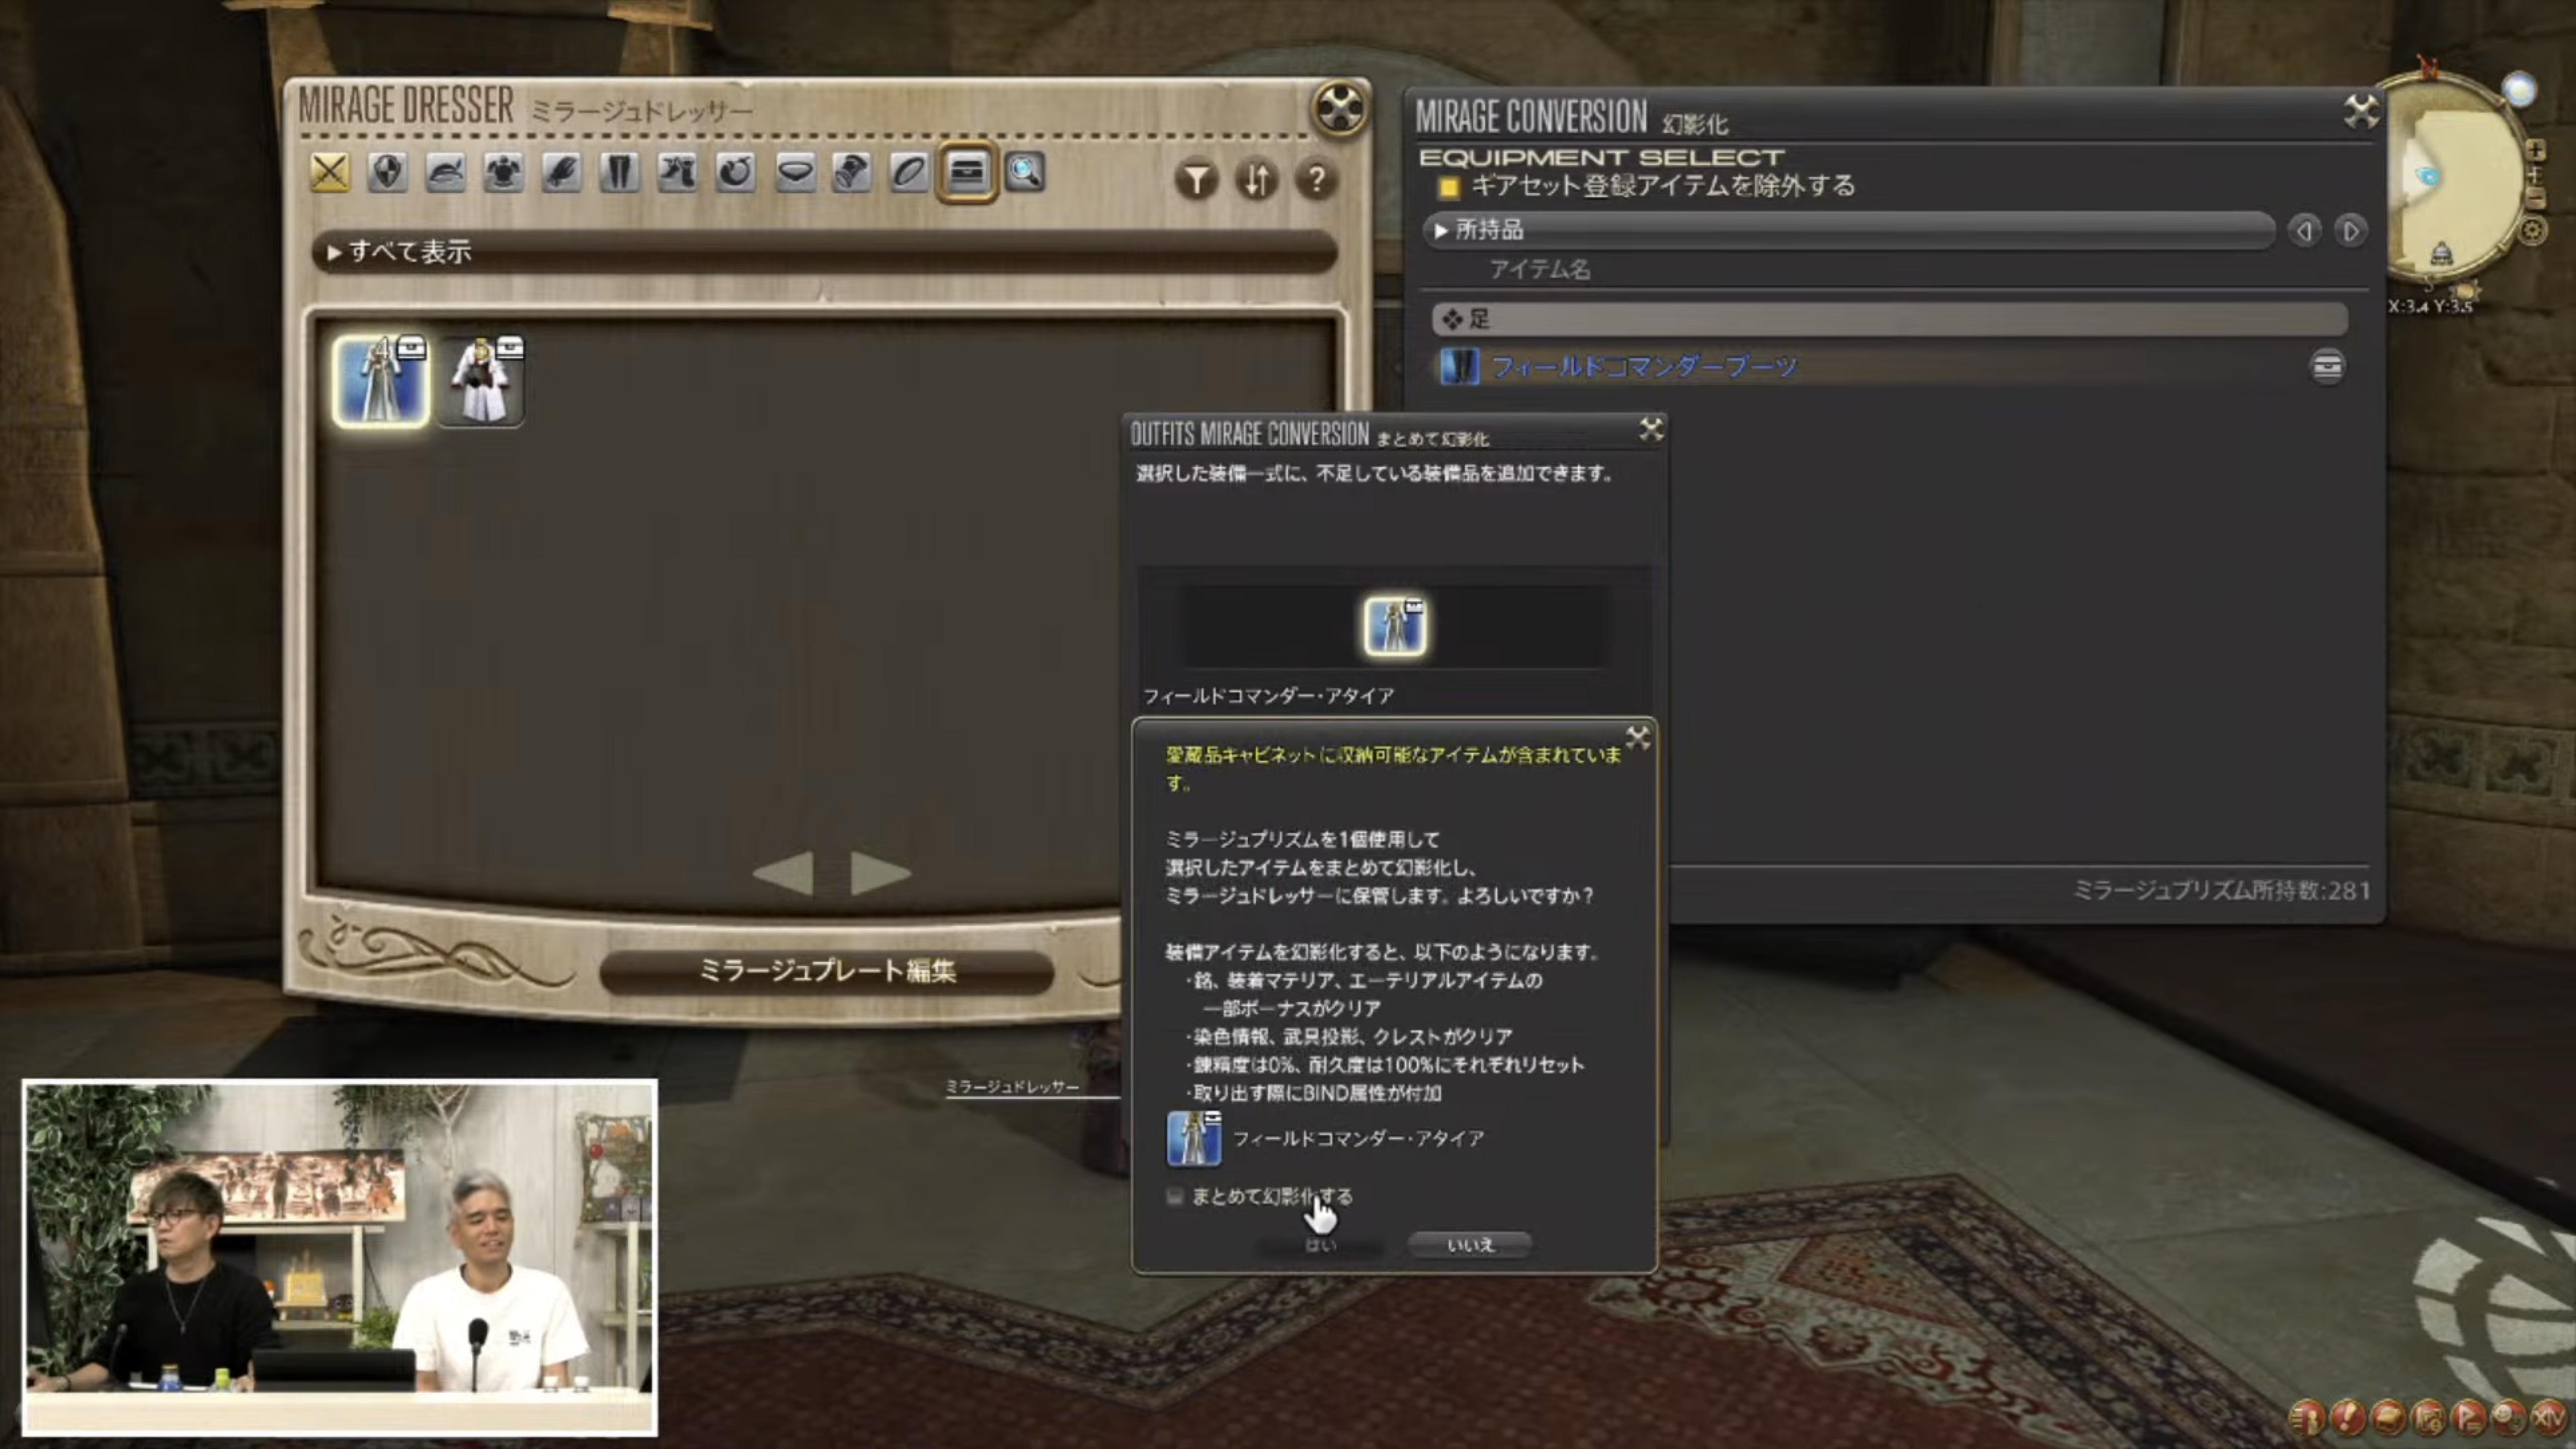The image size is (2576, 1449).
Task: Select the white coat outfit thumbnail
Action: pos(482,381)
